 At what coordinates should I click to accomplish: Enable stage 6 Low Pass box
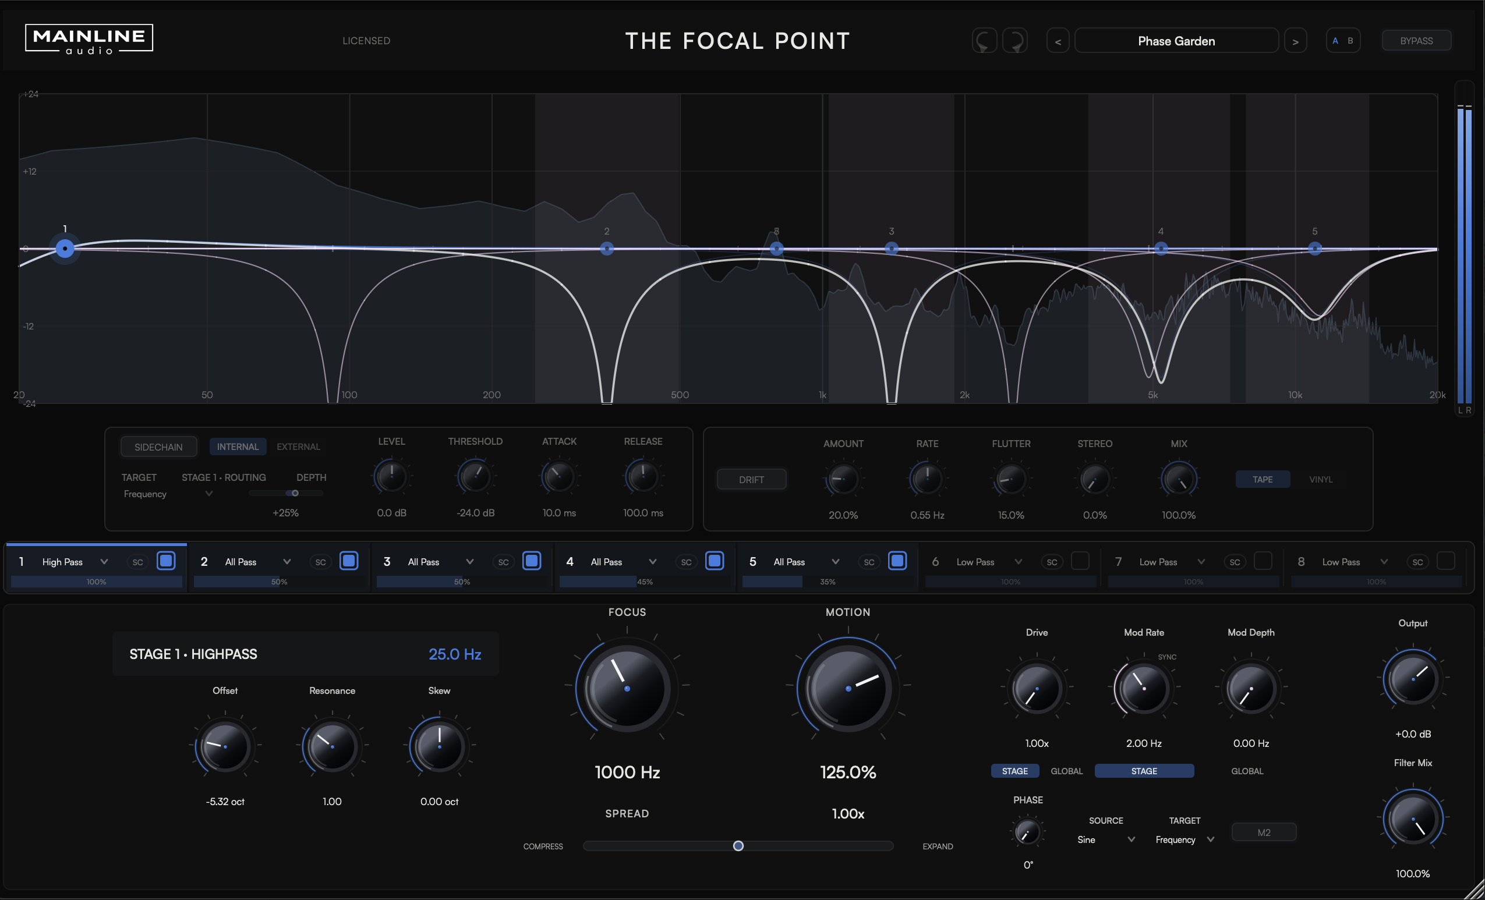(1080, 561)
